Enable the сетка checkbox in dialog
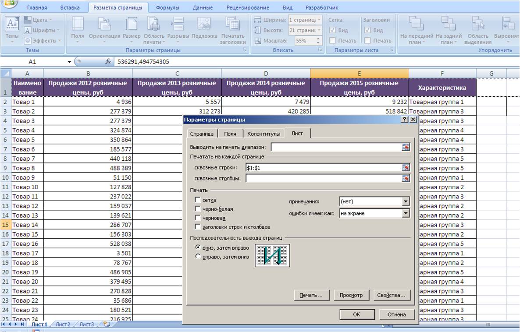The height and width of the screenshot is (332, 520). (x=198, y=200)
